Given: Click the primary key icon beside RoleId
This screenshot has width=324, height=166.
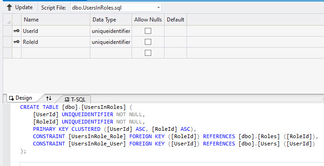Looking at the screenshot, I should (16, 42).
